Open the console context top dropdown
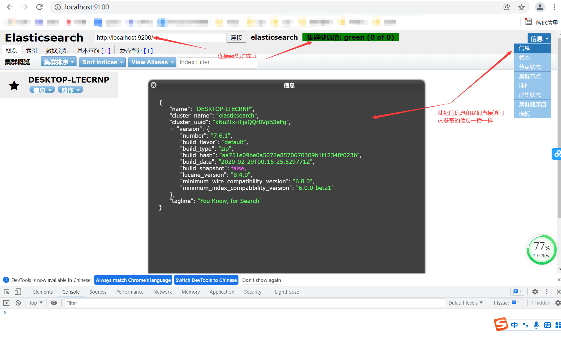The height and width of the screenshot is (338, 561). click(36, 303)
